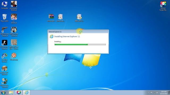Switch to Movavi Screen Recorder taskbar button
The width and height of the screenshot is (170, 95).
tap(19, 93)
